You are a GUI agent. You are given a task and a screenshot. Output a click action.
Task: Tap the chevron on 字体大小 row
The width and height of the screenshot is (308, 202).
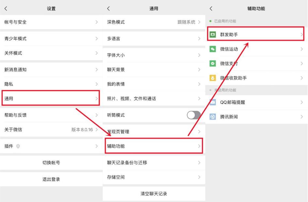coord(199,55)
